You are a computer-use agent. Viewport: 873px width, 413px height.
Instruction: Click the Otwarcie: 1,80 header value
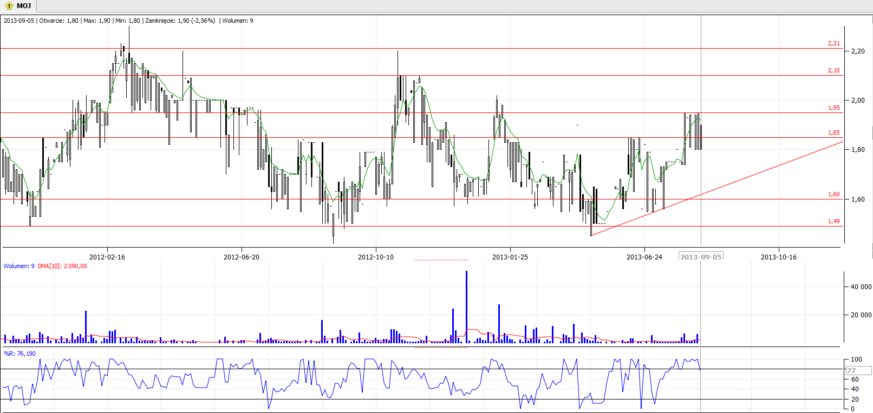click(59, 21)
